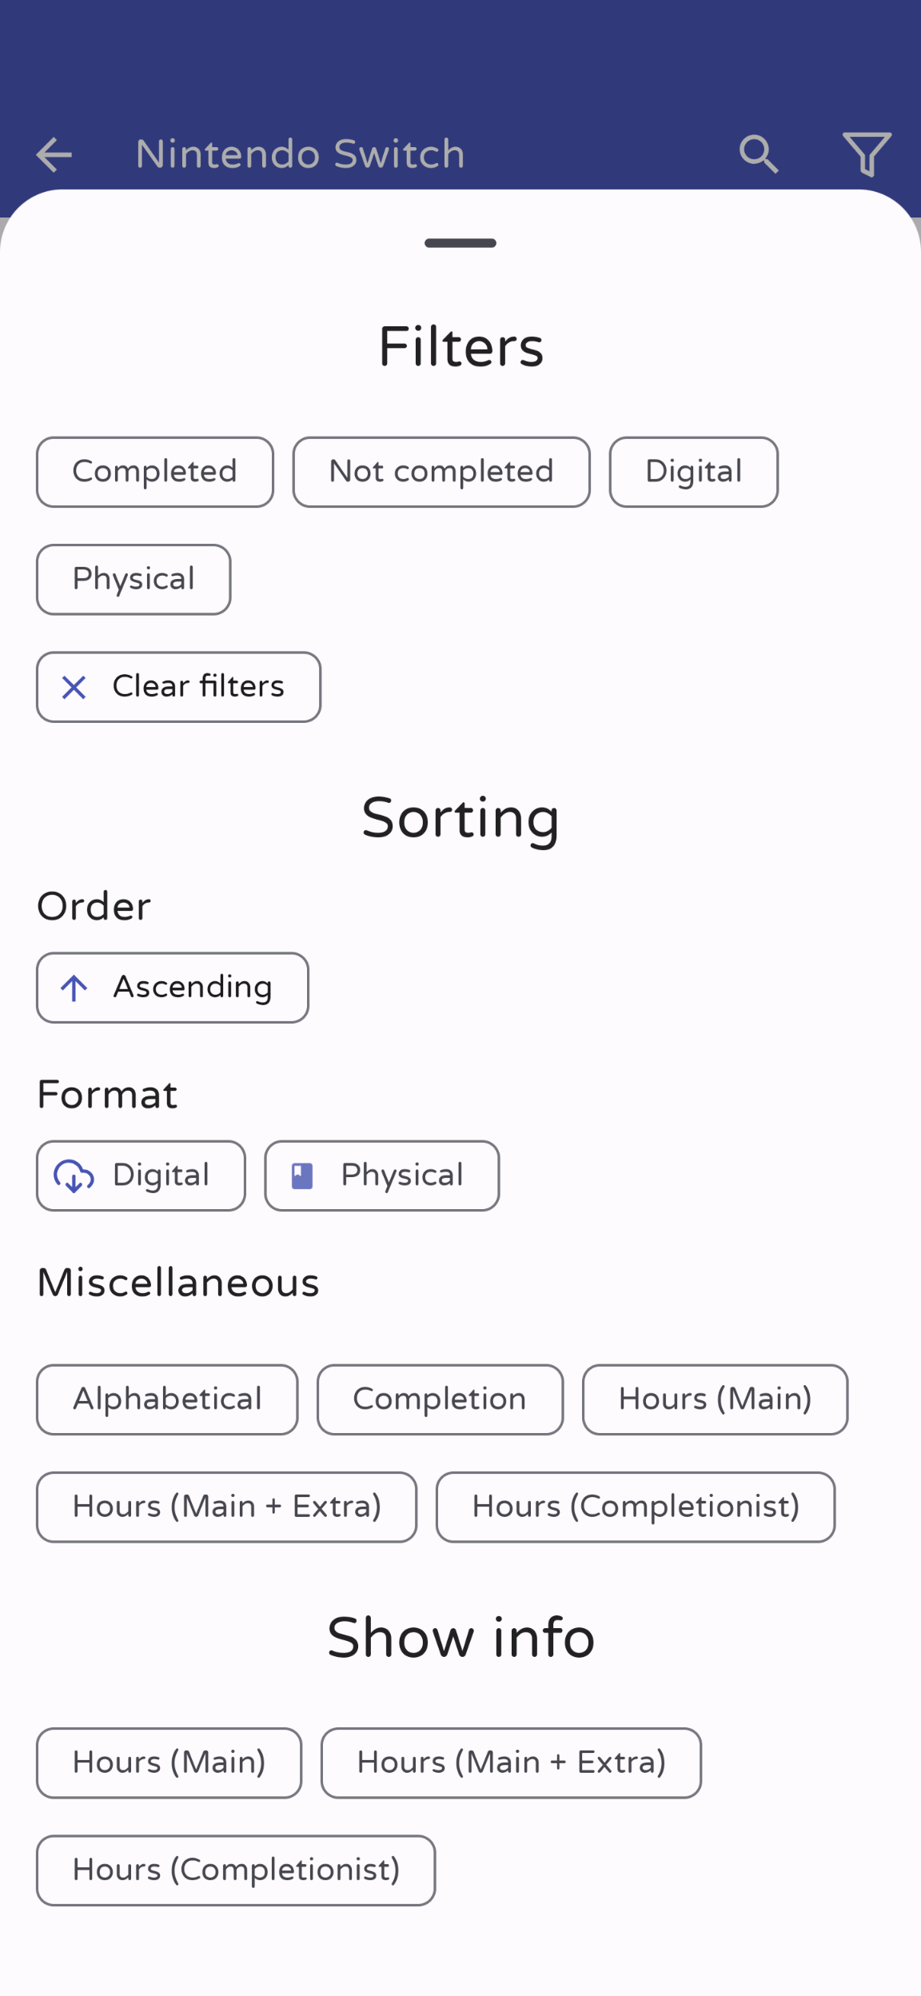Toggle the Digital filter chip under Filters
Screen dimensions: 921x1996
point(693,472)
